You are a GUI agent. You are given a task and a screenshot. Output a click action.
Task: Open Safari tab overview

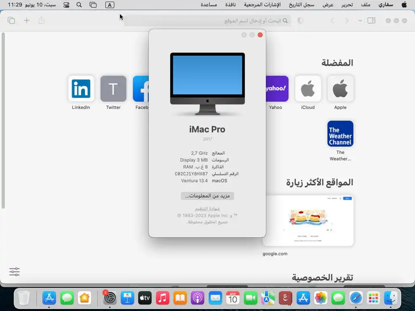click(x=11, y=20)
